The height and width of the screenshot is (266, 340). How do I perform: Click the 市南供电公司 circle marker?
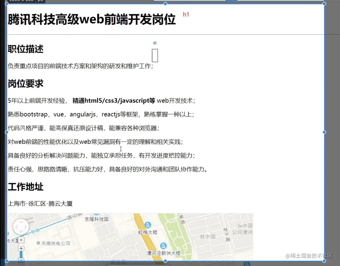[38, 243]
